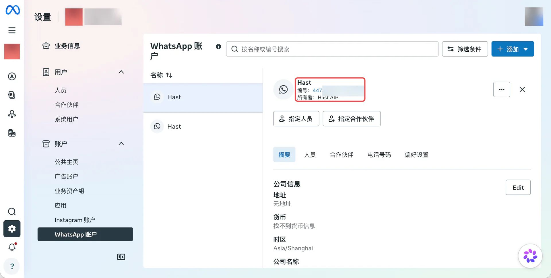Open Instagram 账户 in sidebar

point(75,220)
